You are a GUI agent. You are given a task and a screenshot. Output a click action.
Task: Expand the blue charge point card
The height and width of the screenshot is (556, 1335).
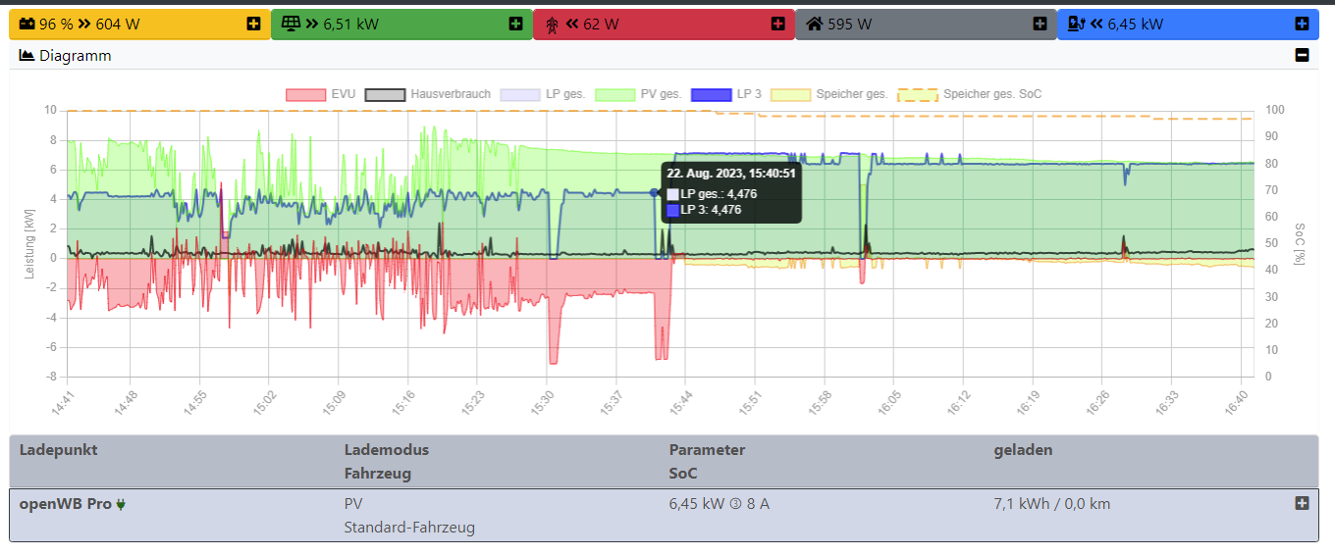[1302, 24]
